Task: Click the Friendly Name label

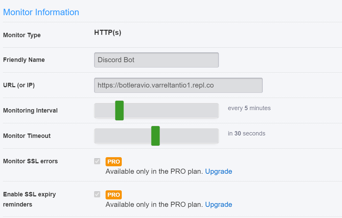Action: coord(24,60)
